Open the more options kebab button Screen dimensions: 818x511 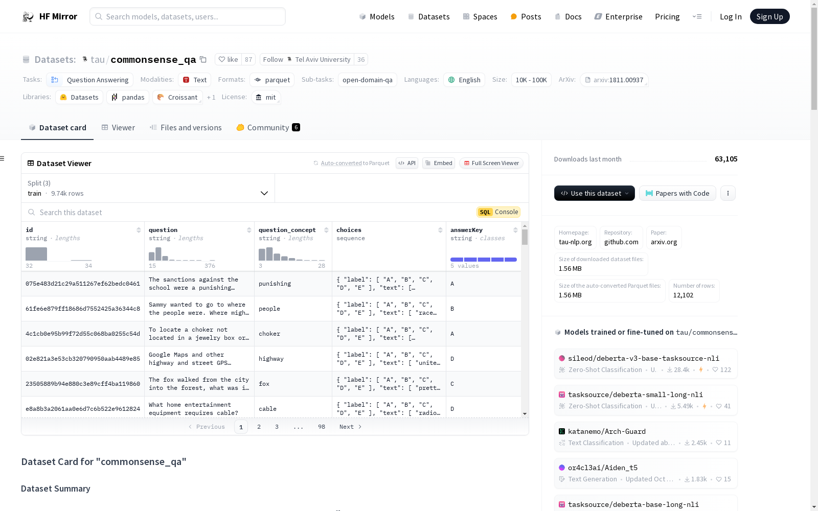pos(728,193)
